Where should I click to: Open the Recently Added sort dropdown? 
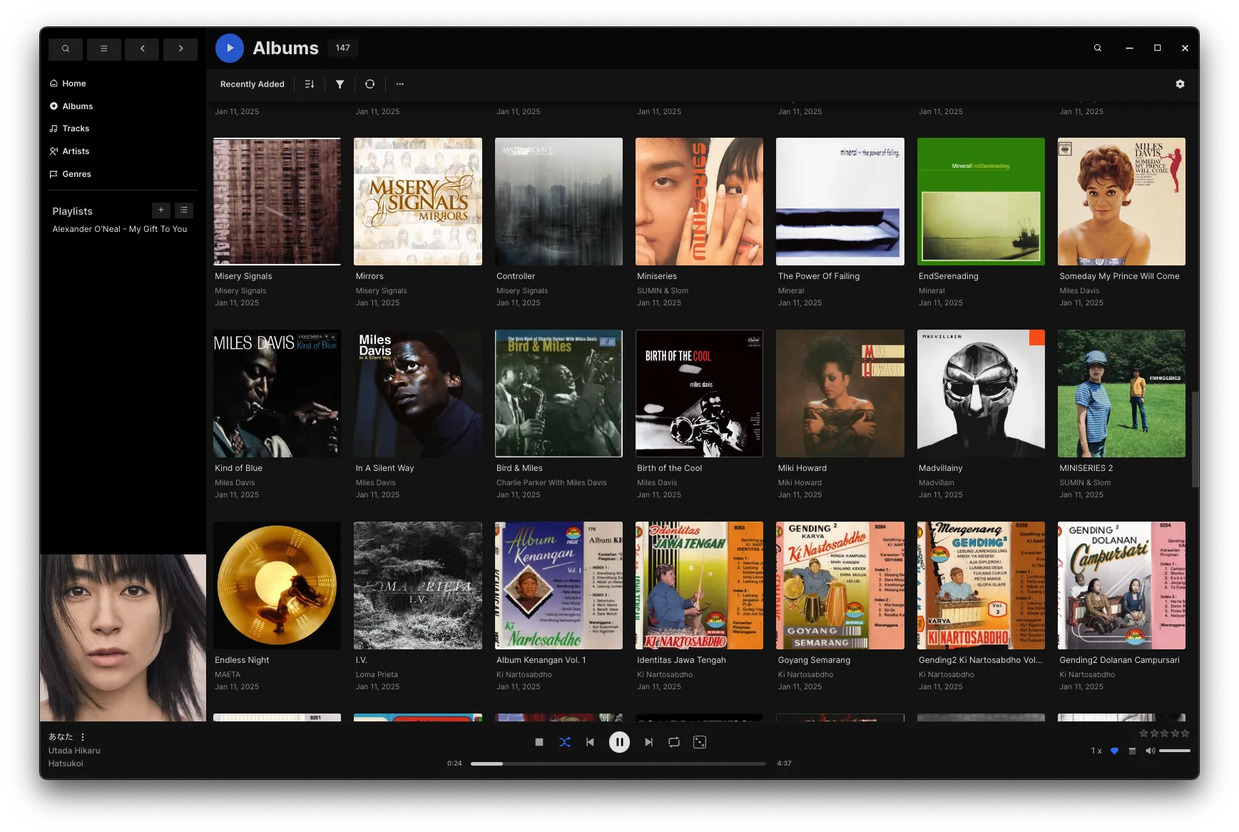coord(252,84)
